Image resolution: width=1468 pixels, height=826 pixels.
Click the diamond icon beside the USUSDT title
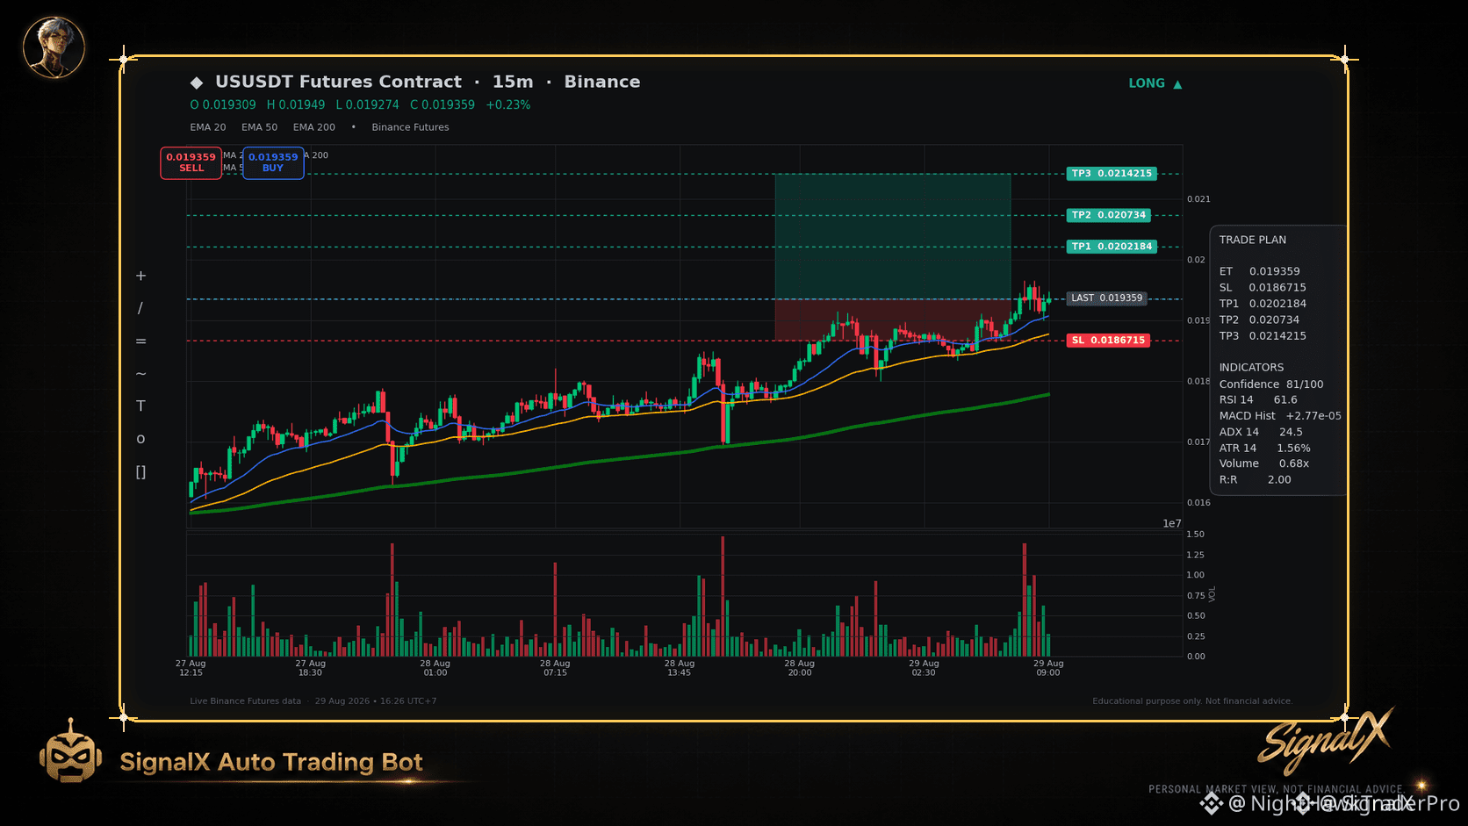pyautogui.click(x=197, y=83)
